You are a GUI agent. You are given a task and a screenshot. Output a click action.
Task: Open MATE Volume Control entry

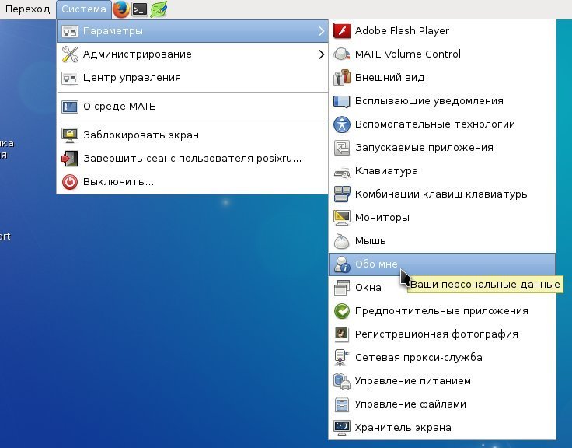pos(442,54)
